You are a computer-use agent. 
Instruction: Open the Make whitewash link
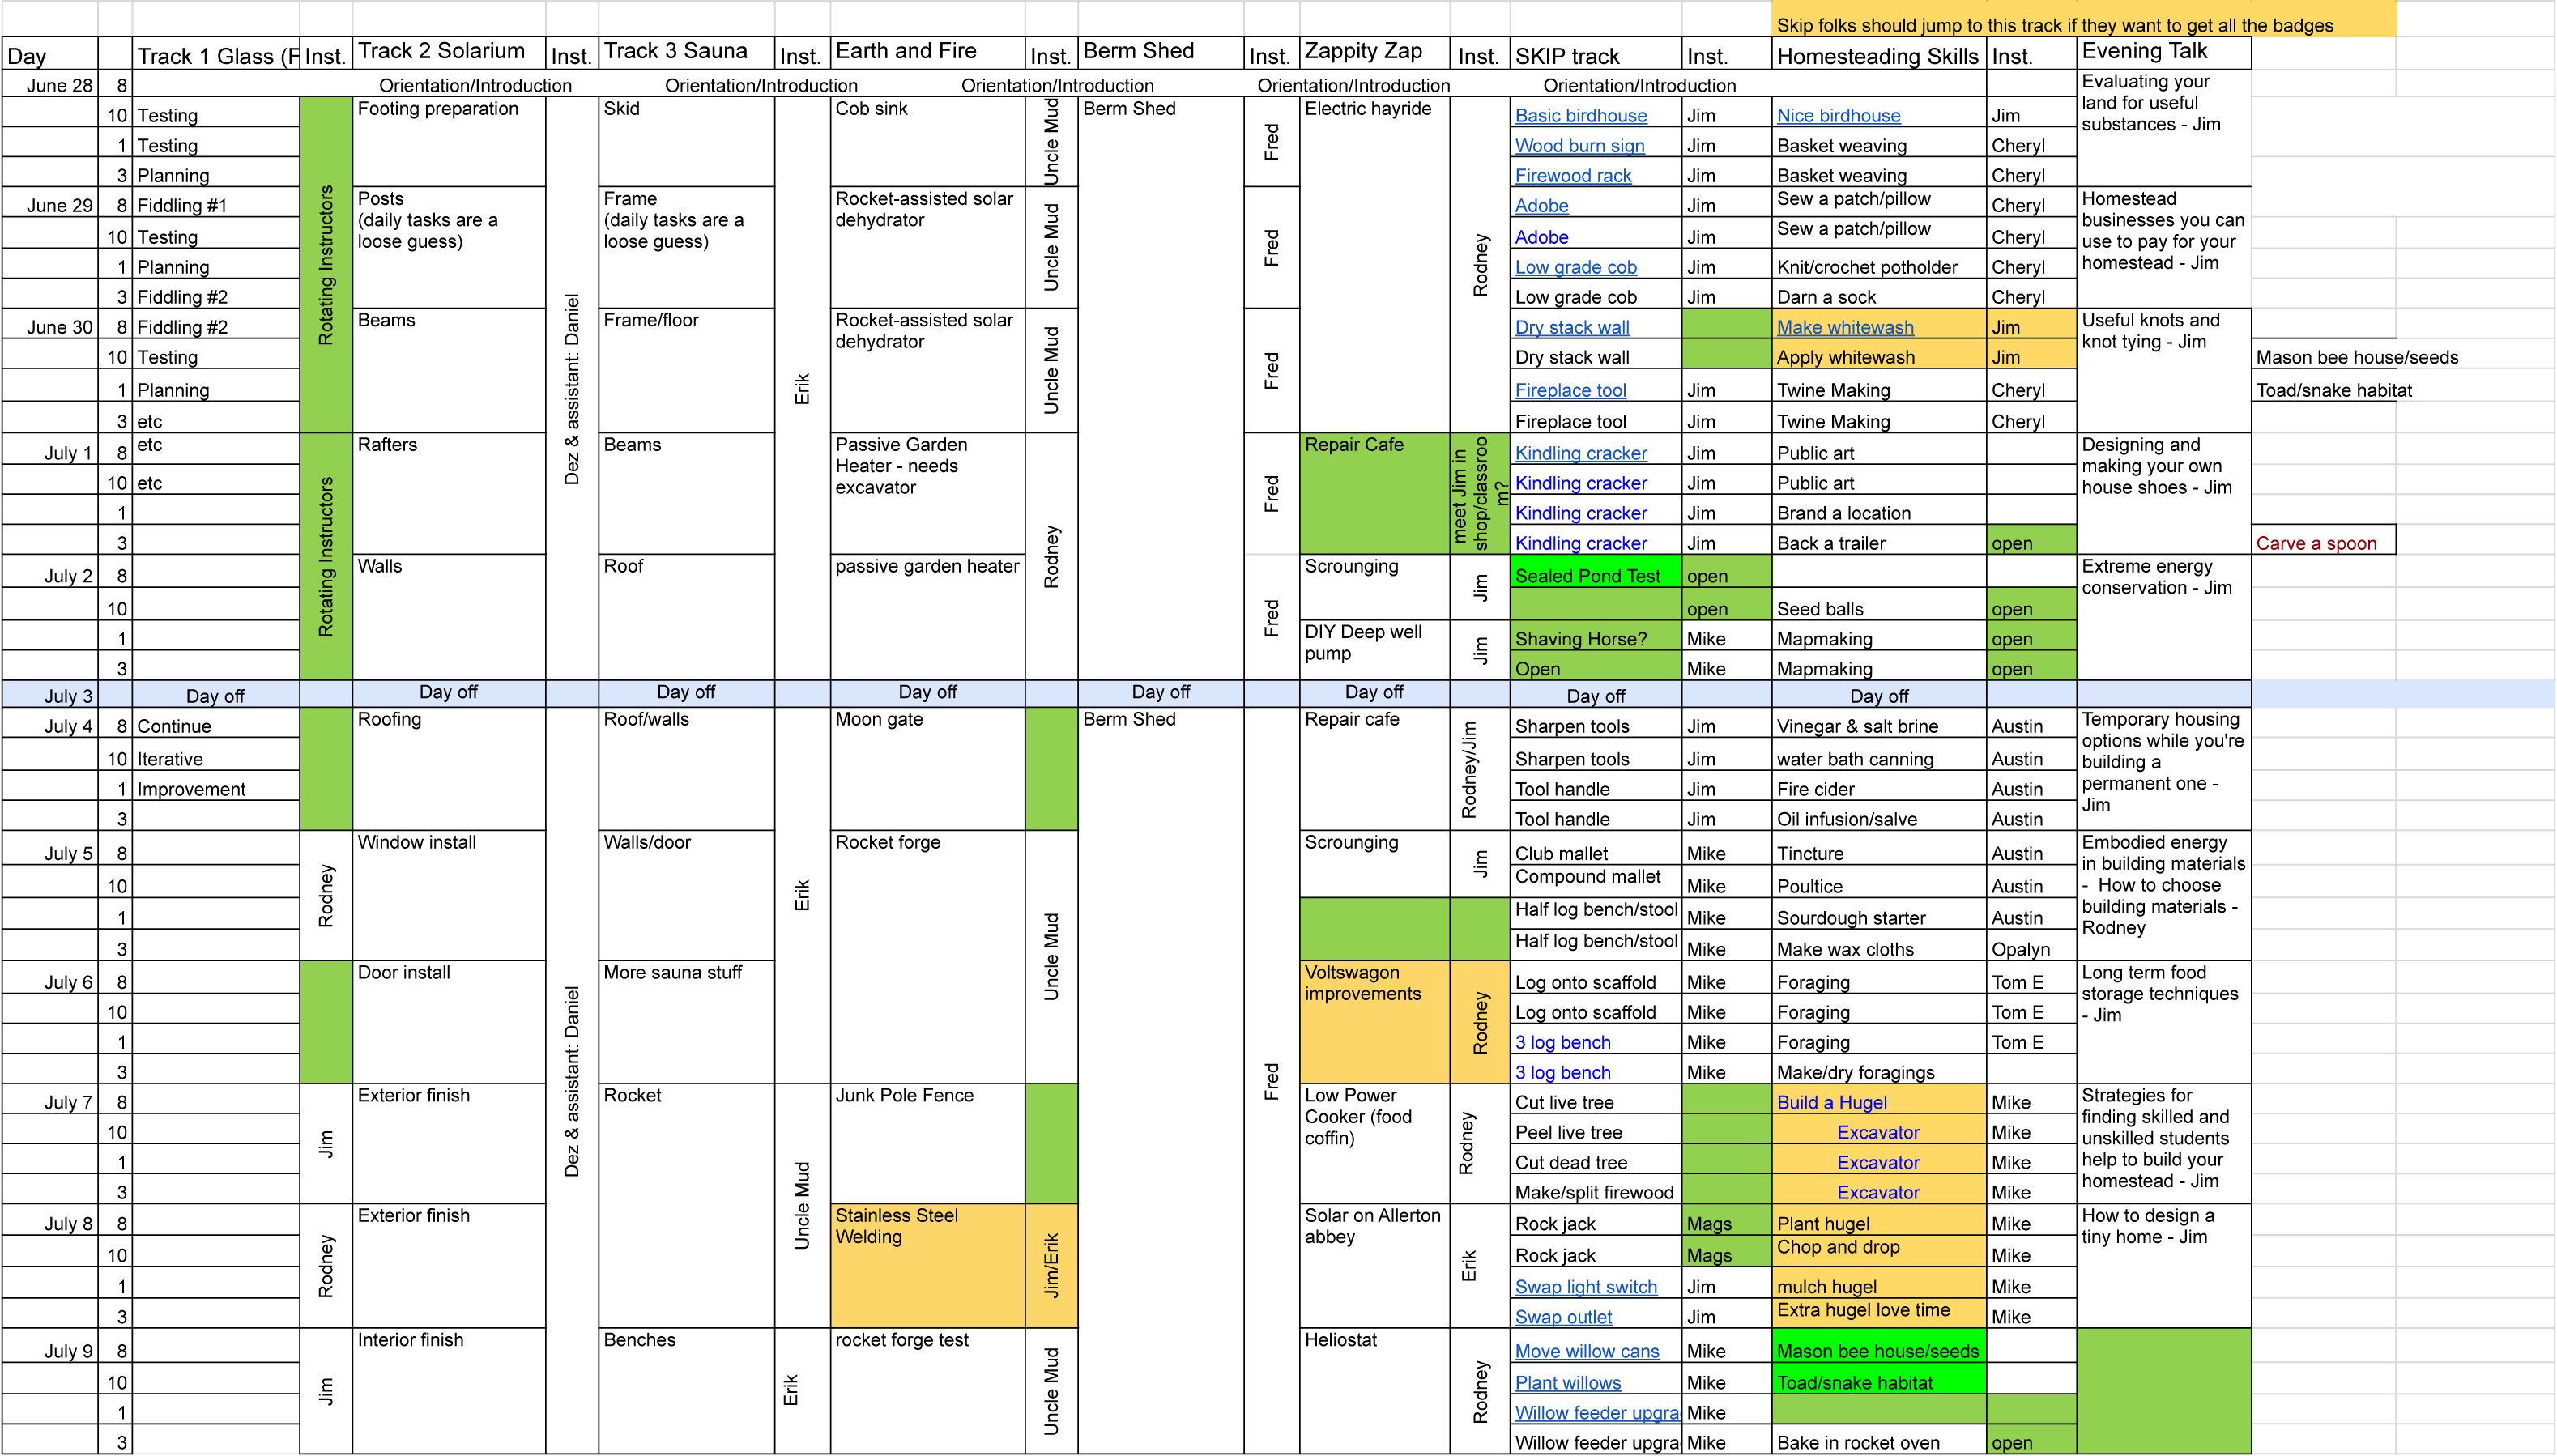pyautogui.click(x=1844, y=327)
